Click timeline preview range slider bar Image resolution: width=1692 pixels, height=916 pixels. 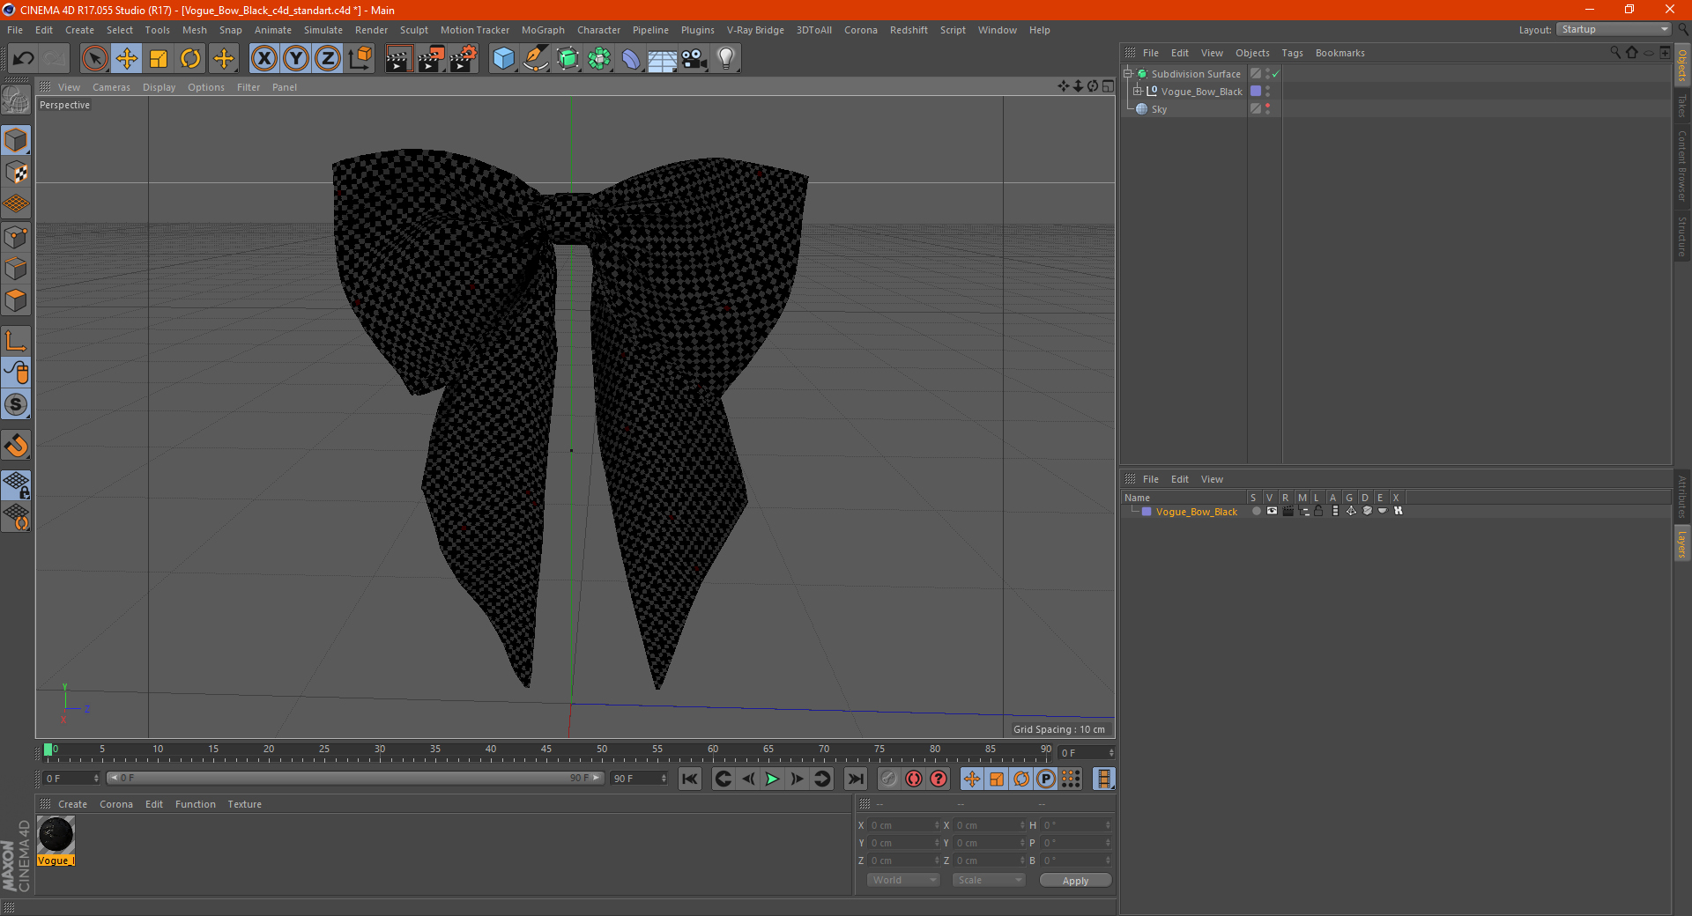click(355, 778)
